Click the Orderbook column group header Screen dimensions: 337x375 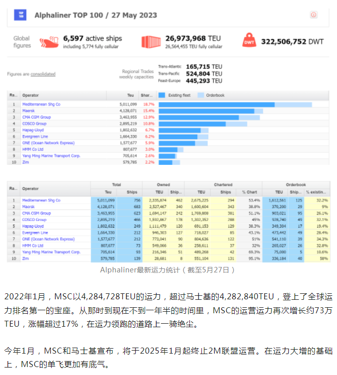click(x=296, y=185)
